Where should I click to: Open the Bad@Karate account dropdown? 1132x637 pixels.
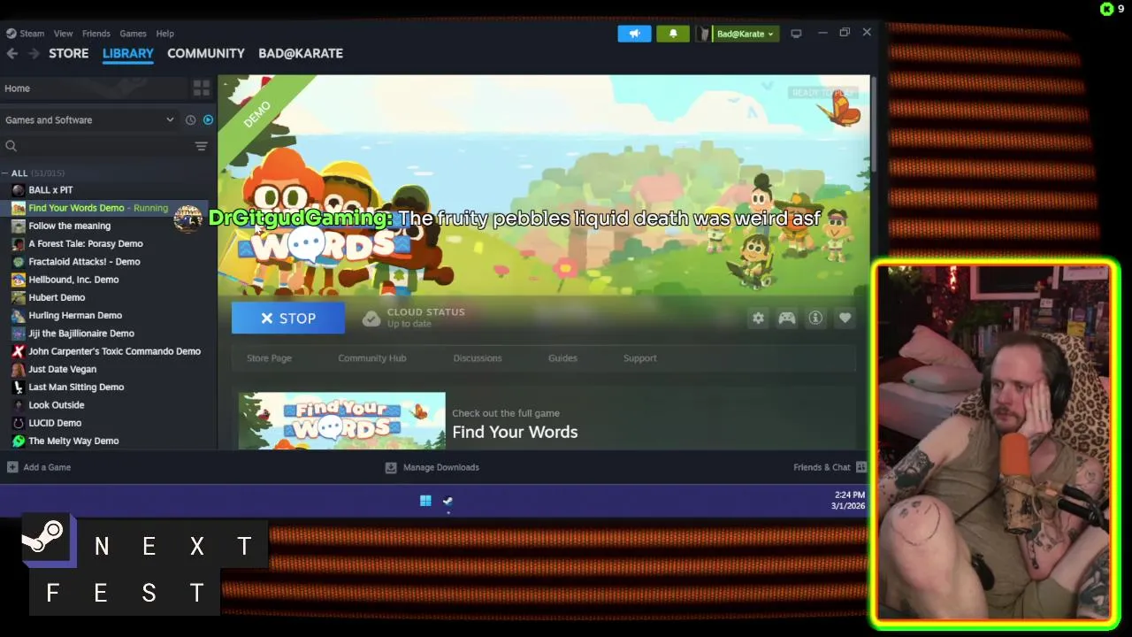coord(745,34)
